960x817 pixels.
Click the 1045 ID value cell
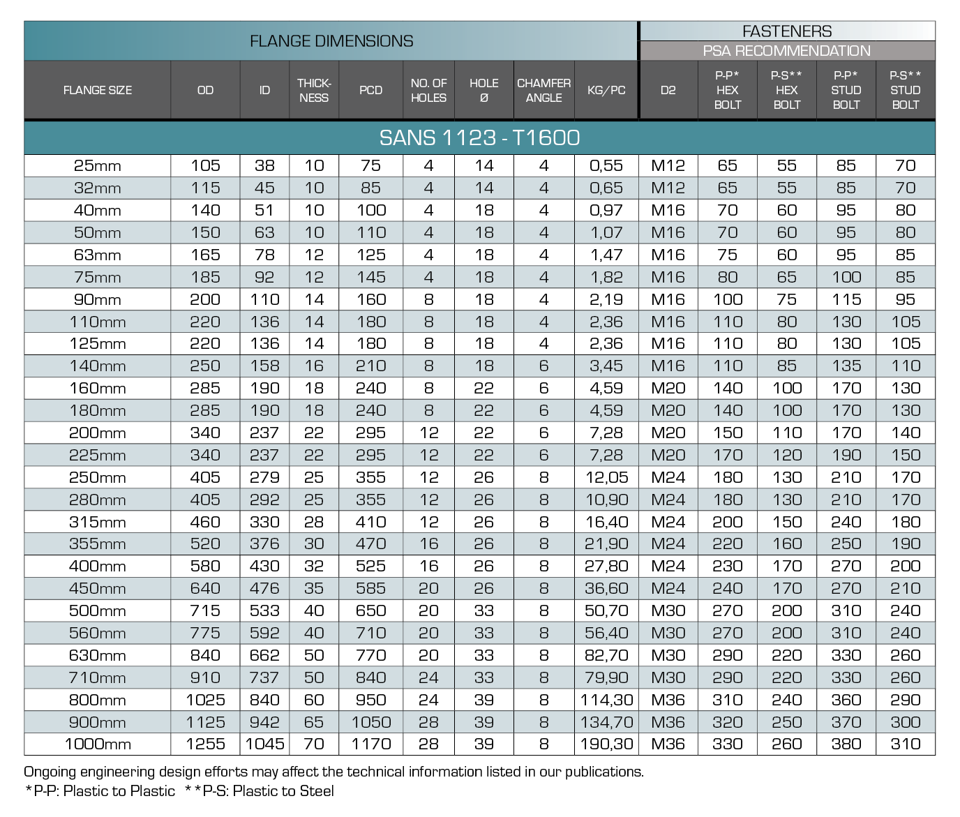tap(264, 744)
